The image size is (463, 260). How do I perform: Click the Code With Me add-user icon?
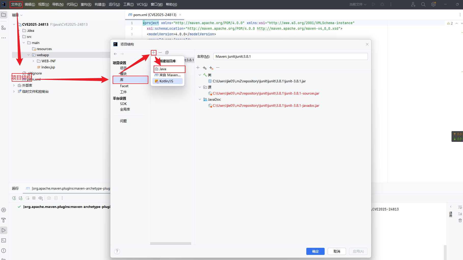pyautogui.click(x=413, y=4)
